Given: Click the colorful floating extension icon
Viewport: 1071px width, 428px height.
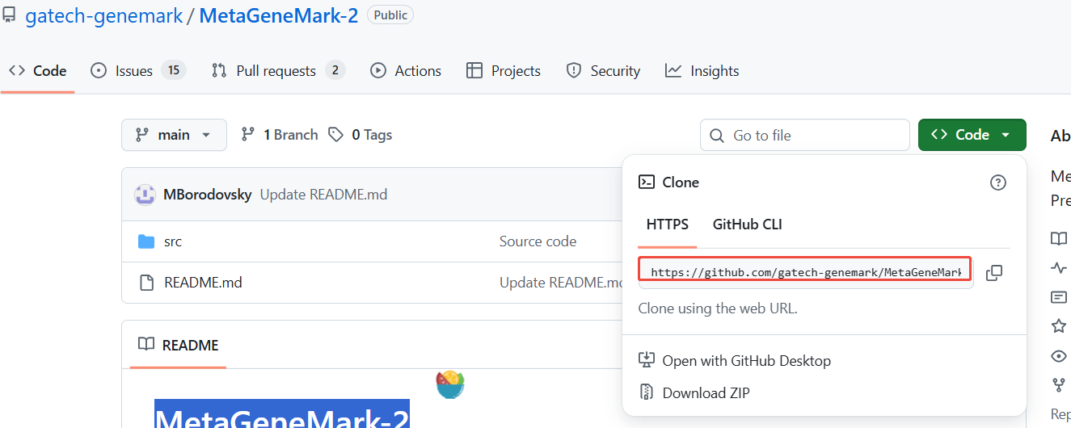Looking at the screenshot, I should point(450,384).
